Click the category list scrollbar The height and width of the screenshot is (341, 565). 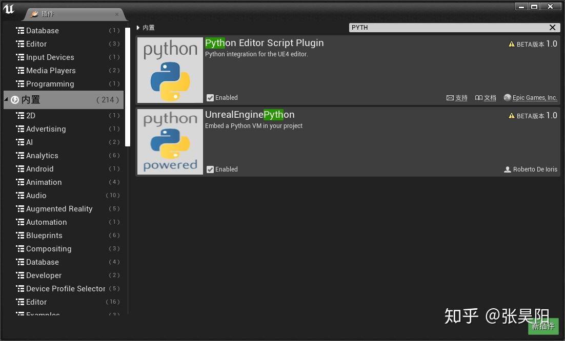click(x=127, y=87)
